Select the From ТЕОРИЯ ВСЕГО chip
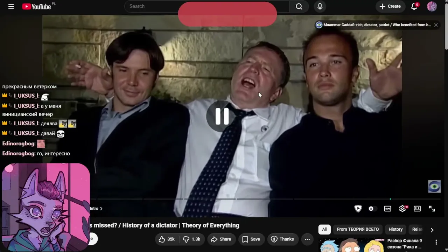 [x=358, y=229]
